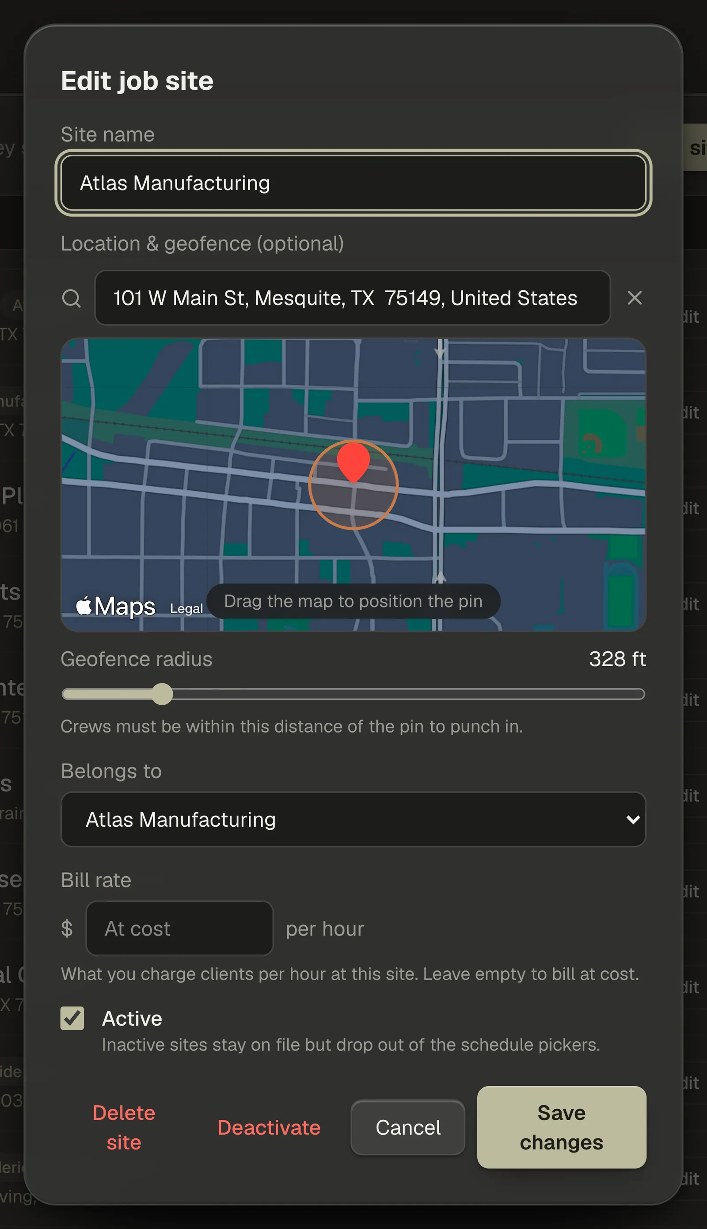Click the 'Drag the map to position the pin' hint
Screen dimensions: 707x1229
[x=353, y=601]
